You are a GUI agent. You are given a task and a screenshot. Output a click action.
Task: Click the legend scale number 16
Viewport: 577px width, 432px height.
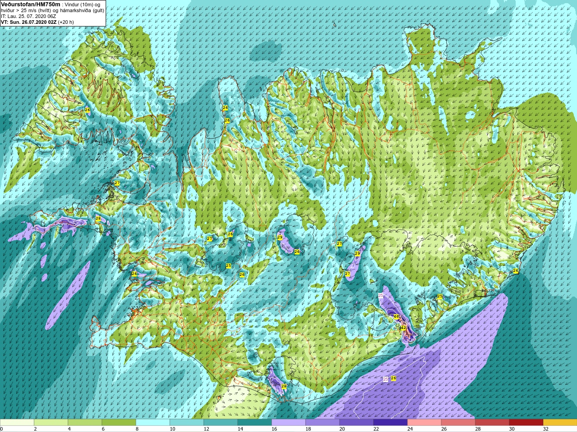tap(274, 429)
